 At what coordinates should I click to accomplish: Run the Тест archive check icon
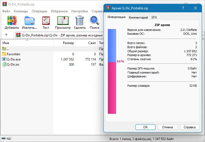pos(46,21)
